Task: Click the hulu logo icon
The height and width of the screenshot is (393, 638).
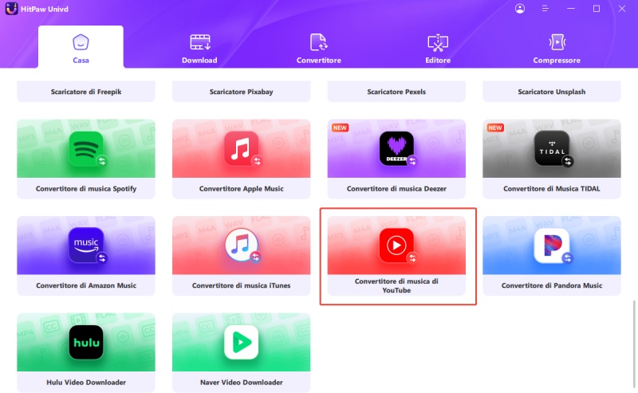Action: pyautogui.click(x=86, y=342)
